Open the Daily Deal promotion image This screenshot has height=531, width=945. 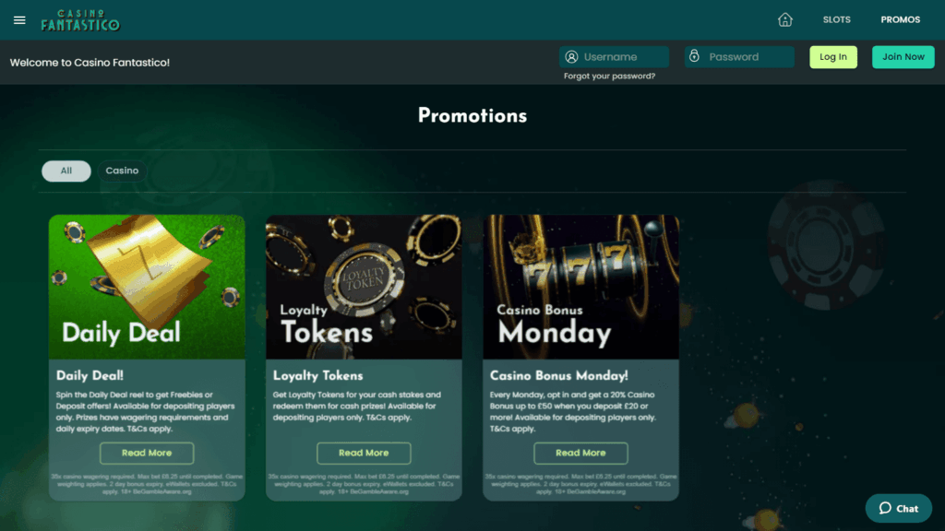pos(147,287)
